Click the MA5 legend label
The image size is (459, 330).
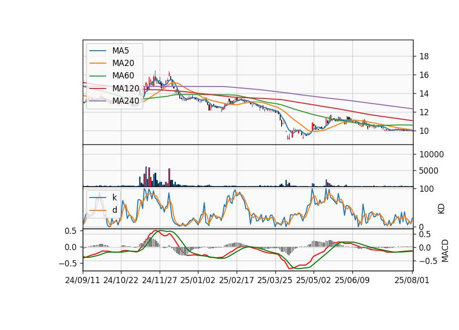120,51
